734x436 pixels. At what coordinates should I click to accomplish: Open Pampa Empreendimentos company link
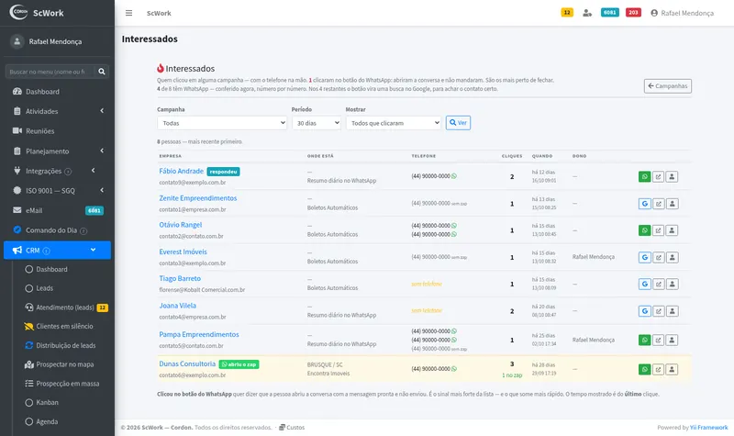[x=199, y=334]
